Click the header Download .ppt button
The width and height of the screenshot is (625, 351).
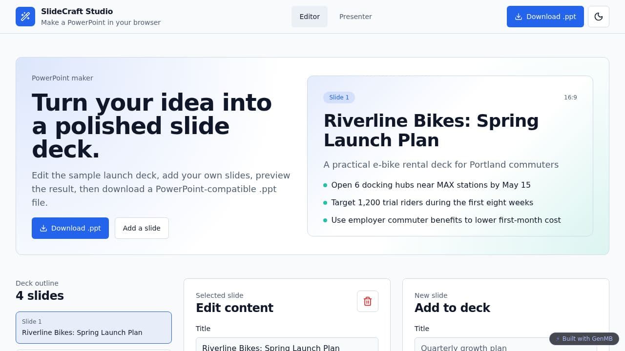(x=545, y=17)
